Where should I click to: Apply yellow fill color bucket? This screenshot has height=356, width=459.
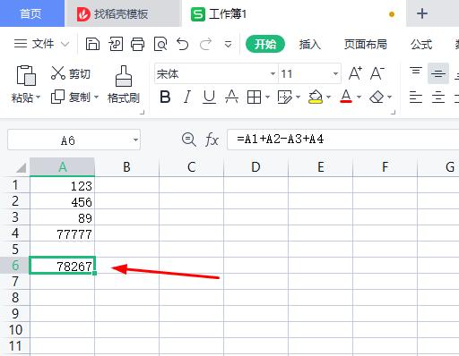316,97
